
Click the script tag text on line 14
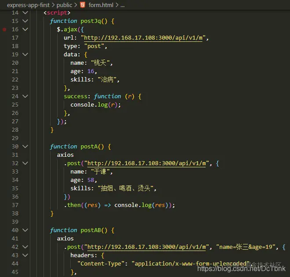point(57,13)
